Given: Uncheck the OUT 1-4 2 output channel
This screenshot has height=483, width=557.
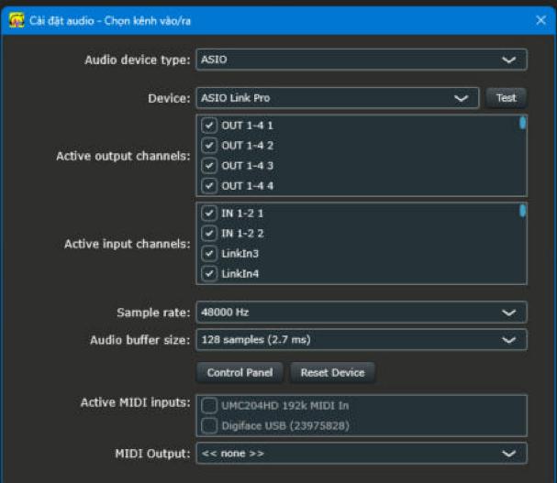Looking at the screenshot, I should pyautogui.click(x=209, y=146).
